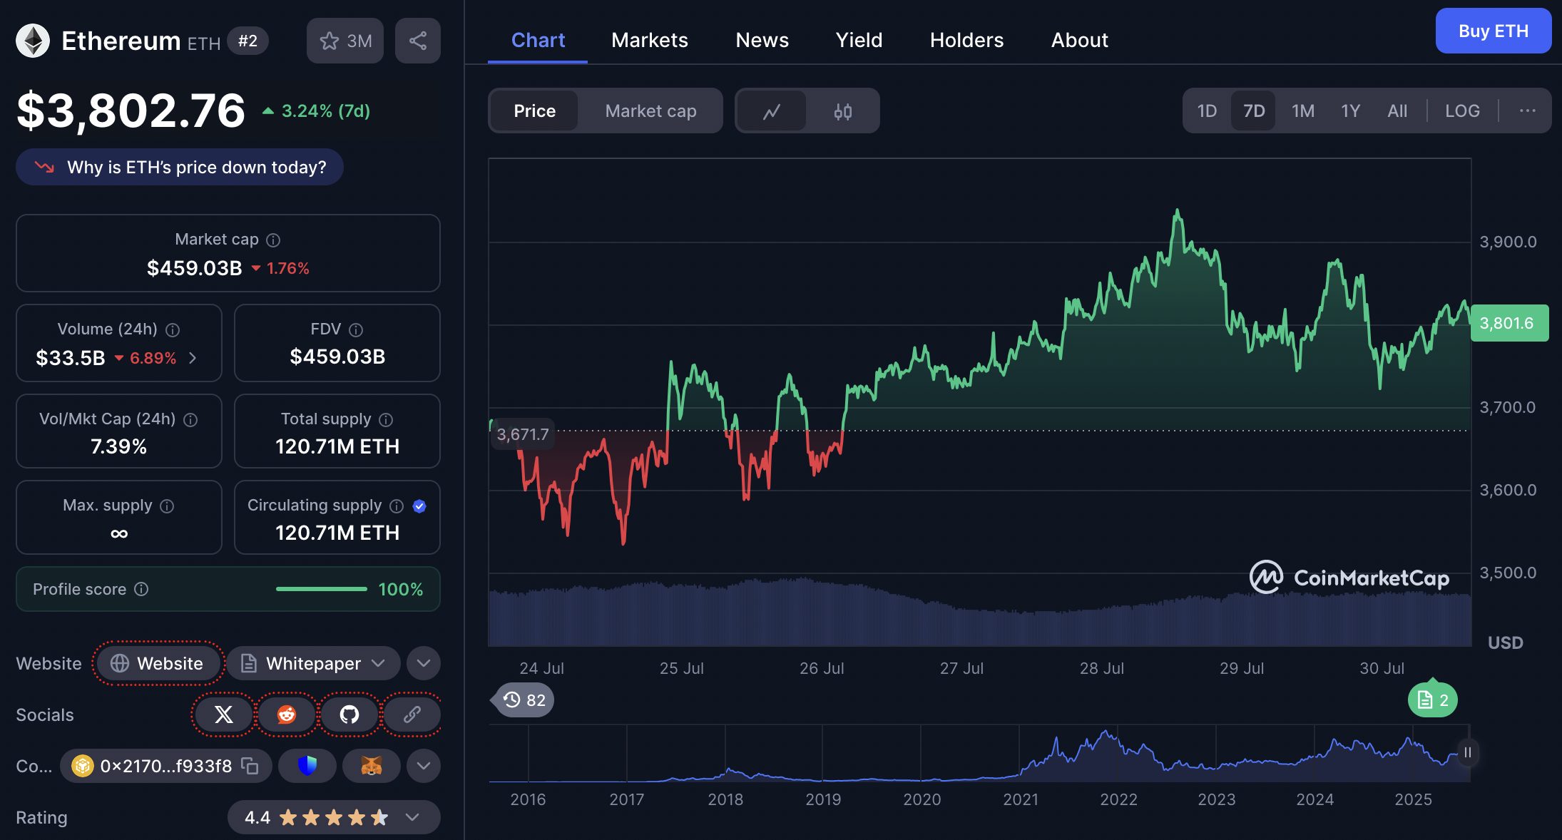Open the Holders tab
The height and width of the screenshot is (840, 1562).
tap(966, 40)
